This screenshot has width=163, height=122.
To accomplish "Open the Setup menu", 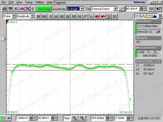I will (29, 2).
